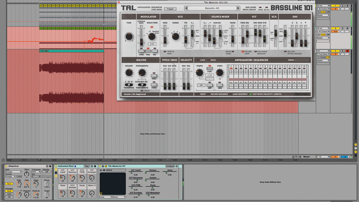The width and height of the screenshot is (359, 202).
Task: Click the DEL ALL MIDI learn button
Action: pos(267,8)
